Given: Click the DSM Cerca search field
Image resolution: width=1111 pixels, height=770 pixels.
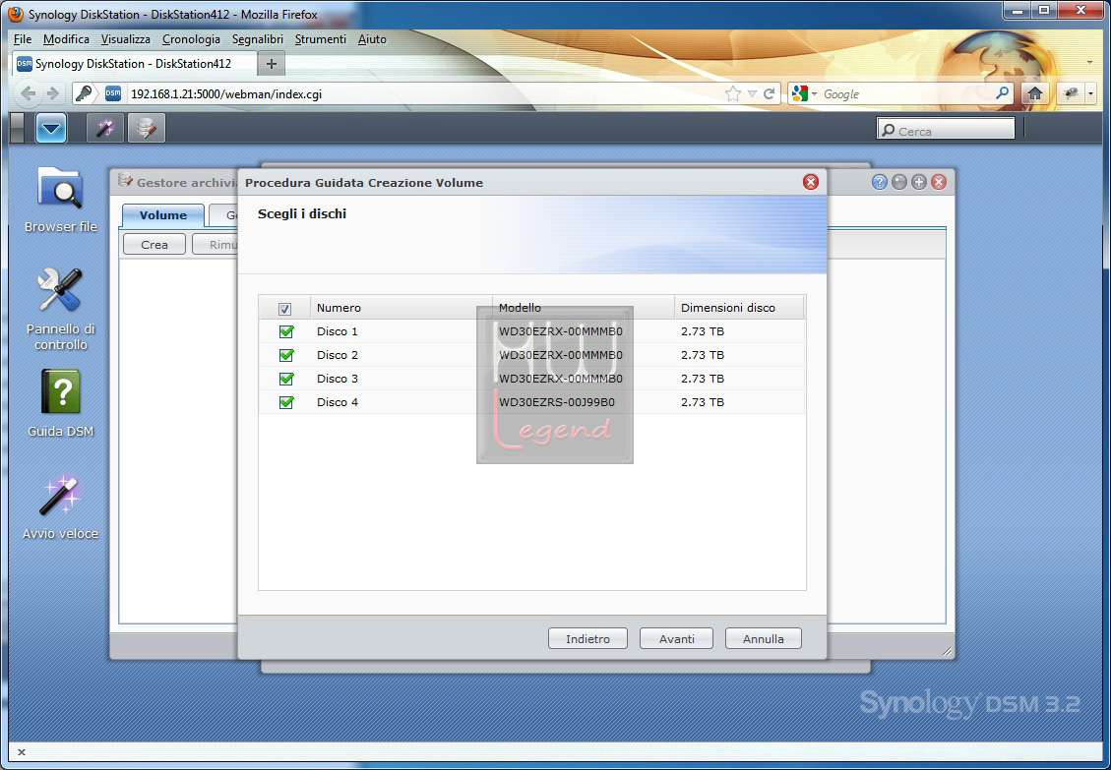Looking at the screenshot, I should click(x=946, y=128).
